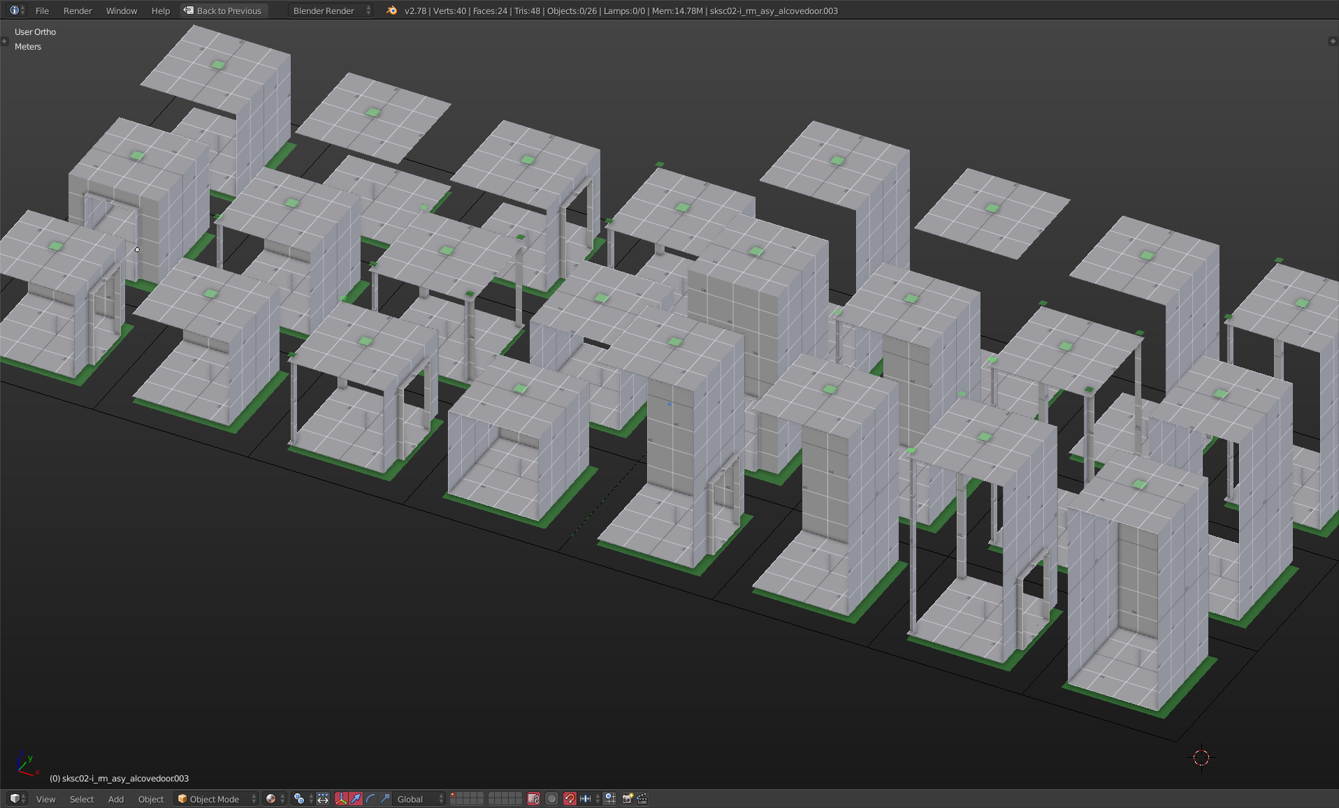Click the Back to Previous button
Image resolution: width=1339 pixels, height=808 pixels.
pos(224,10)
